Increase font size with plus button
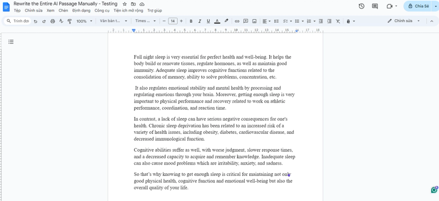This screenshot has width=439, height=201. point(181,21)
